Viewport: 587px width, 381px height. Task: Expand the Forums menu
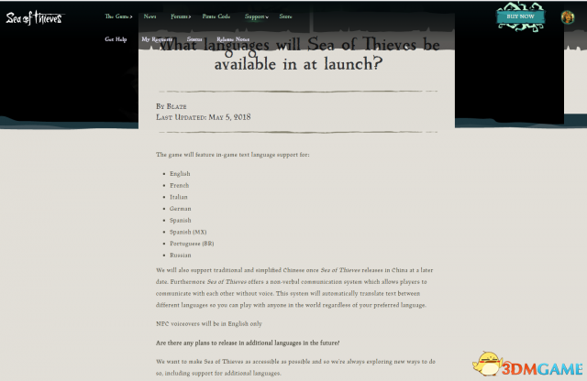point(181,16)
